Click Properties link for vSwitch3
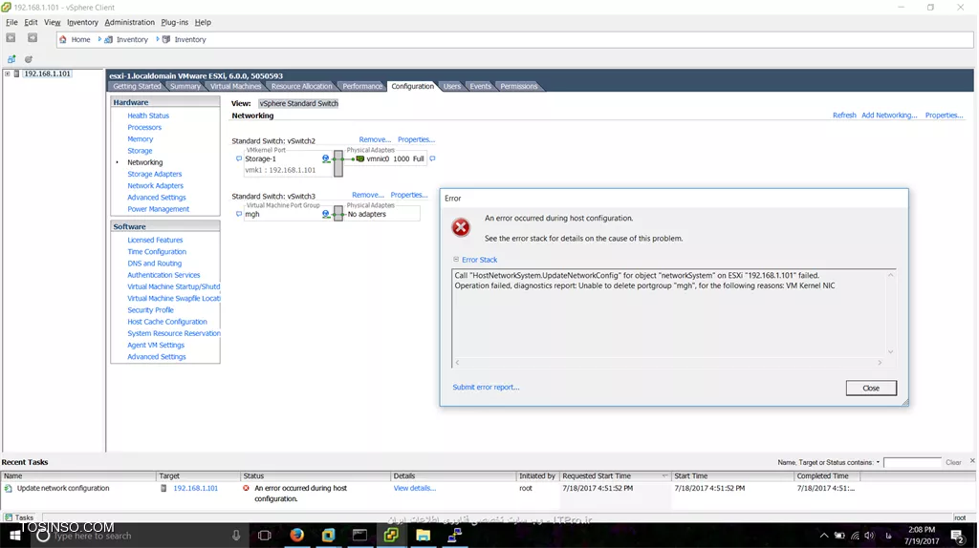Image resolution: width=979 pixels, height=548 pixels. (x=409, y=195)
